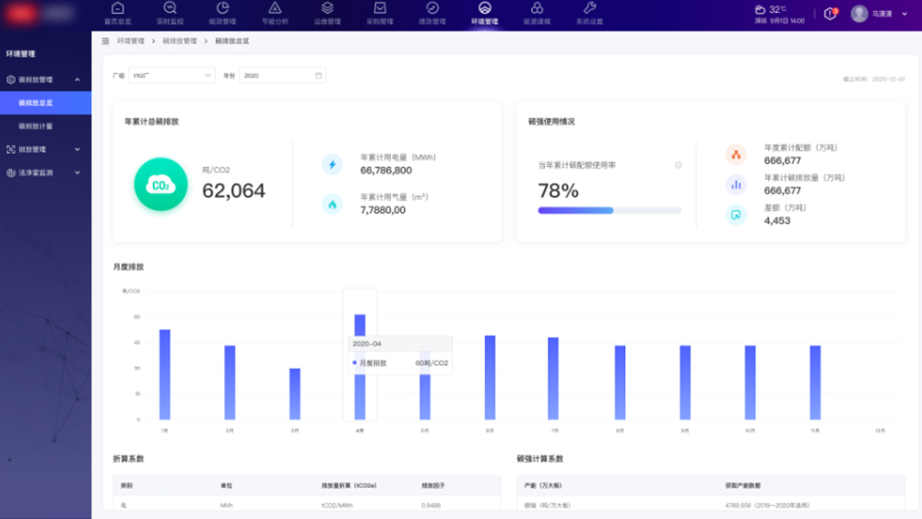Open the user profile avatar menu
Screen dimensions: 922x519
click(859, 14)
